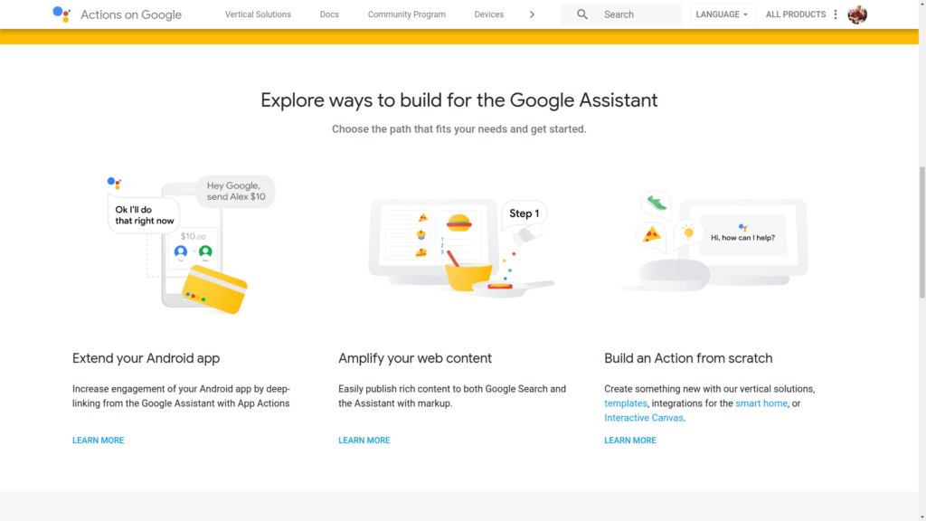The height and width of the screenshot is (521, 926).
Task: Follow the 'templates' hyperlink
Action: (x=626, y=403)
